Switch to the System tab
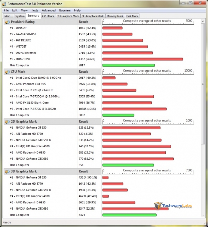 (x=20, y=16)
